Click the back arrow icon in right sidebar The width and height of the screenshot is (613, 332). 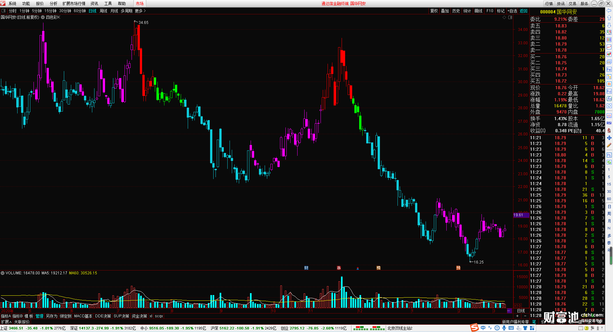609,11
